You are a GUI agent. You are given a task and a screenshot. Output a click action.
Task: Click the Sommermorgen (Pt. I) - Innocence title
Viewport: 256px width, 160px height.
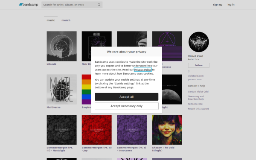(x=131, y=149)
